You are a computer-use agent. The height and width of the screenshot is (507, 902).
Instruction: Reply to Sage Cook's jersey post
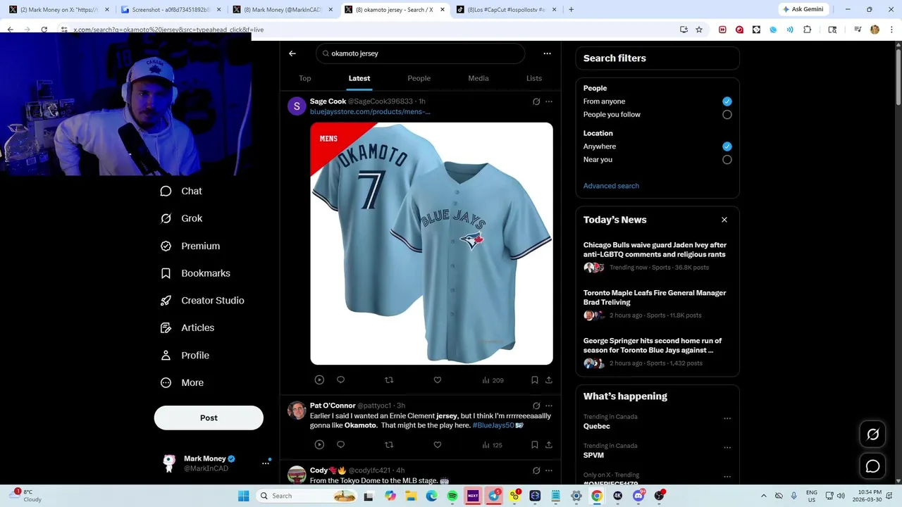pos(340,380)
